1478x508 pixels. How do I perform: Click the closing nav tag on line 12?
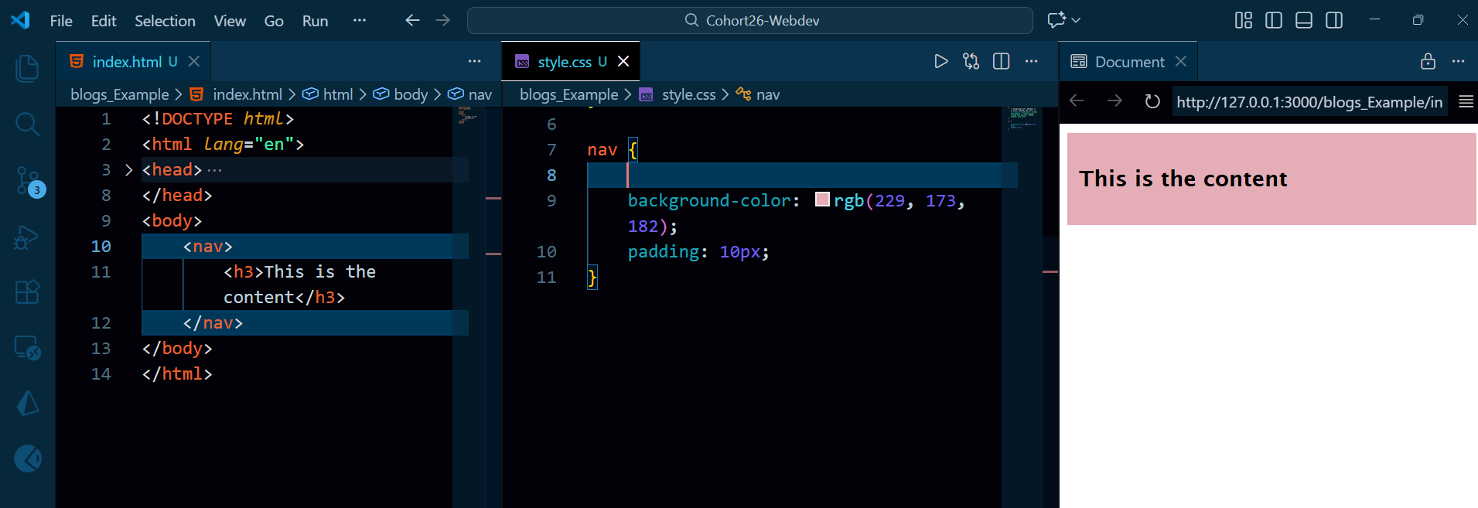click(x=213, y=322)
